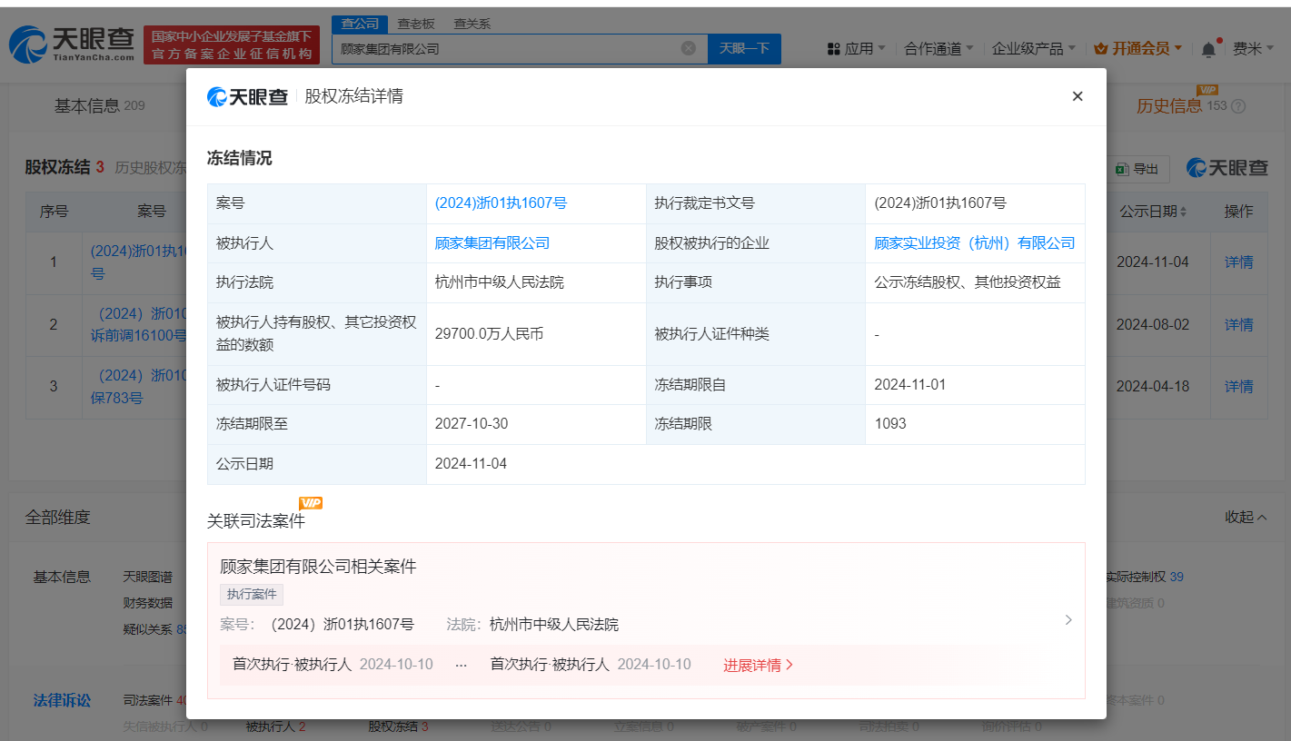Viewport: 1291px width, 741px height.
Task: Click 公示日期 value 2024-11-04 in dialog
Action: point(472,464)
